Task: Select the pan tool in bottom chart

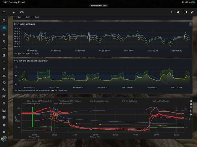Action: pos(191,115)
